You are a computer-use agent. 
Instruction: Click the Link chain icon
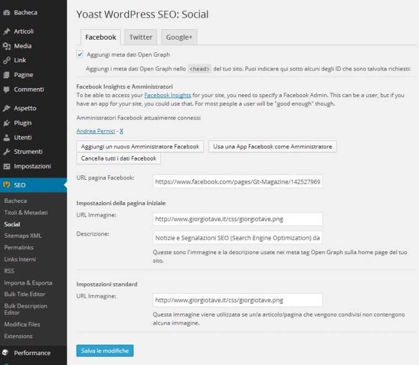(x=7, y=61)
